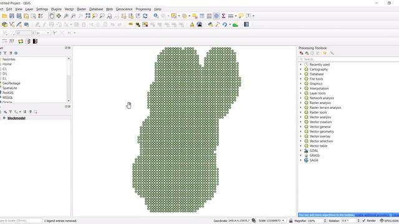The width and height of the screenshot is (399, 224).
Task: Select the GRASS provider row
Action: pos(314,156)
